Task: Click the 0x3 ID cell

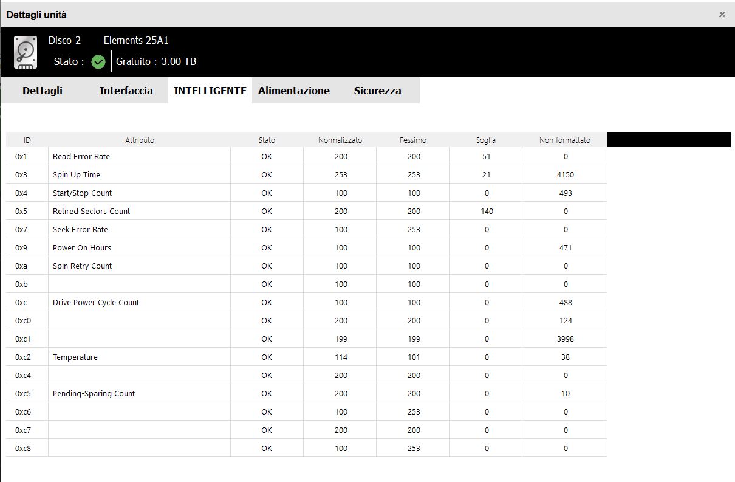Action: click(27, 174)
